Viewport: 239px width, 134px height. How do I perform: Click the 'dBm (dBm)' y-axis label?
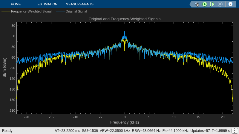pos(4,67)
